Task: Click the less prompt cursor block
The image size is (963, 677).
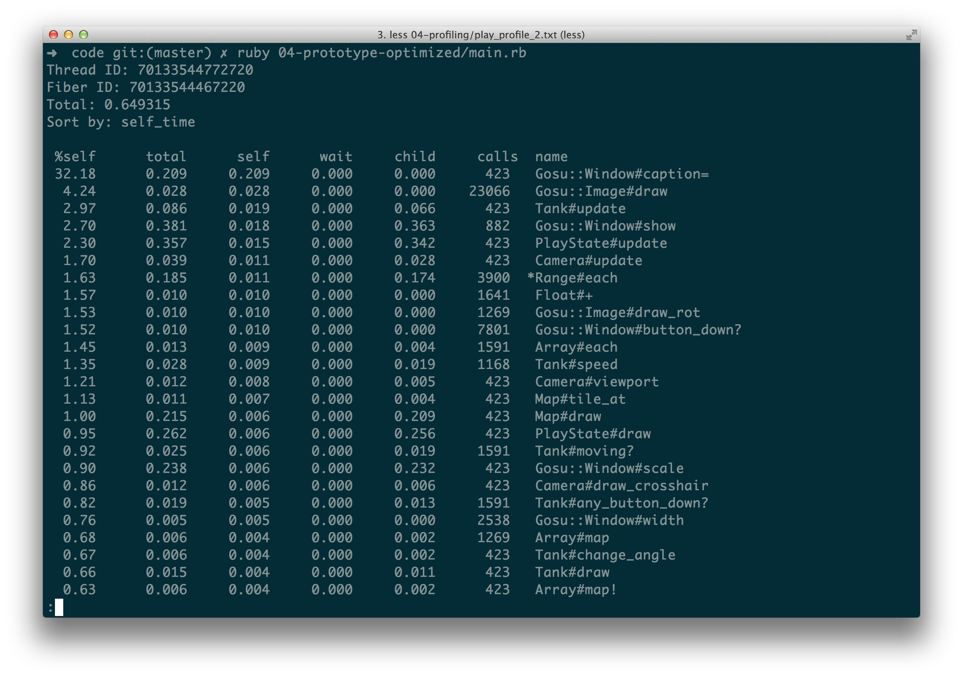Action: pyautogui.click(x=59, y=607)
